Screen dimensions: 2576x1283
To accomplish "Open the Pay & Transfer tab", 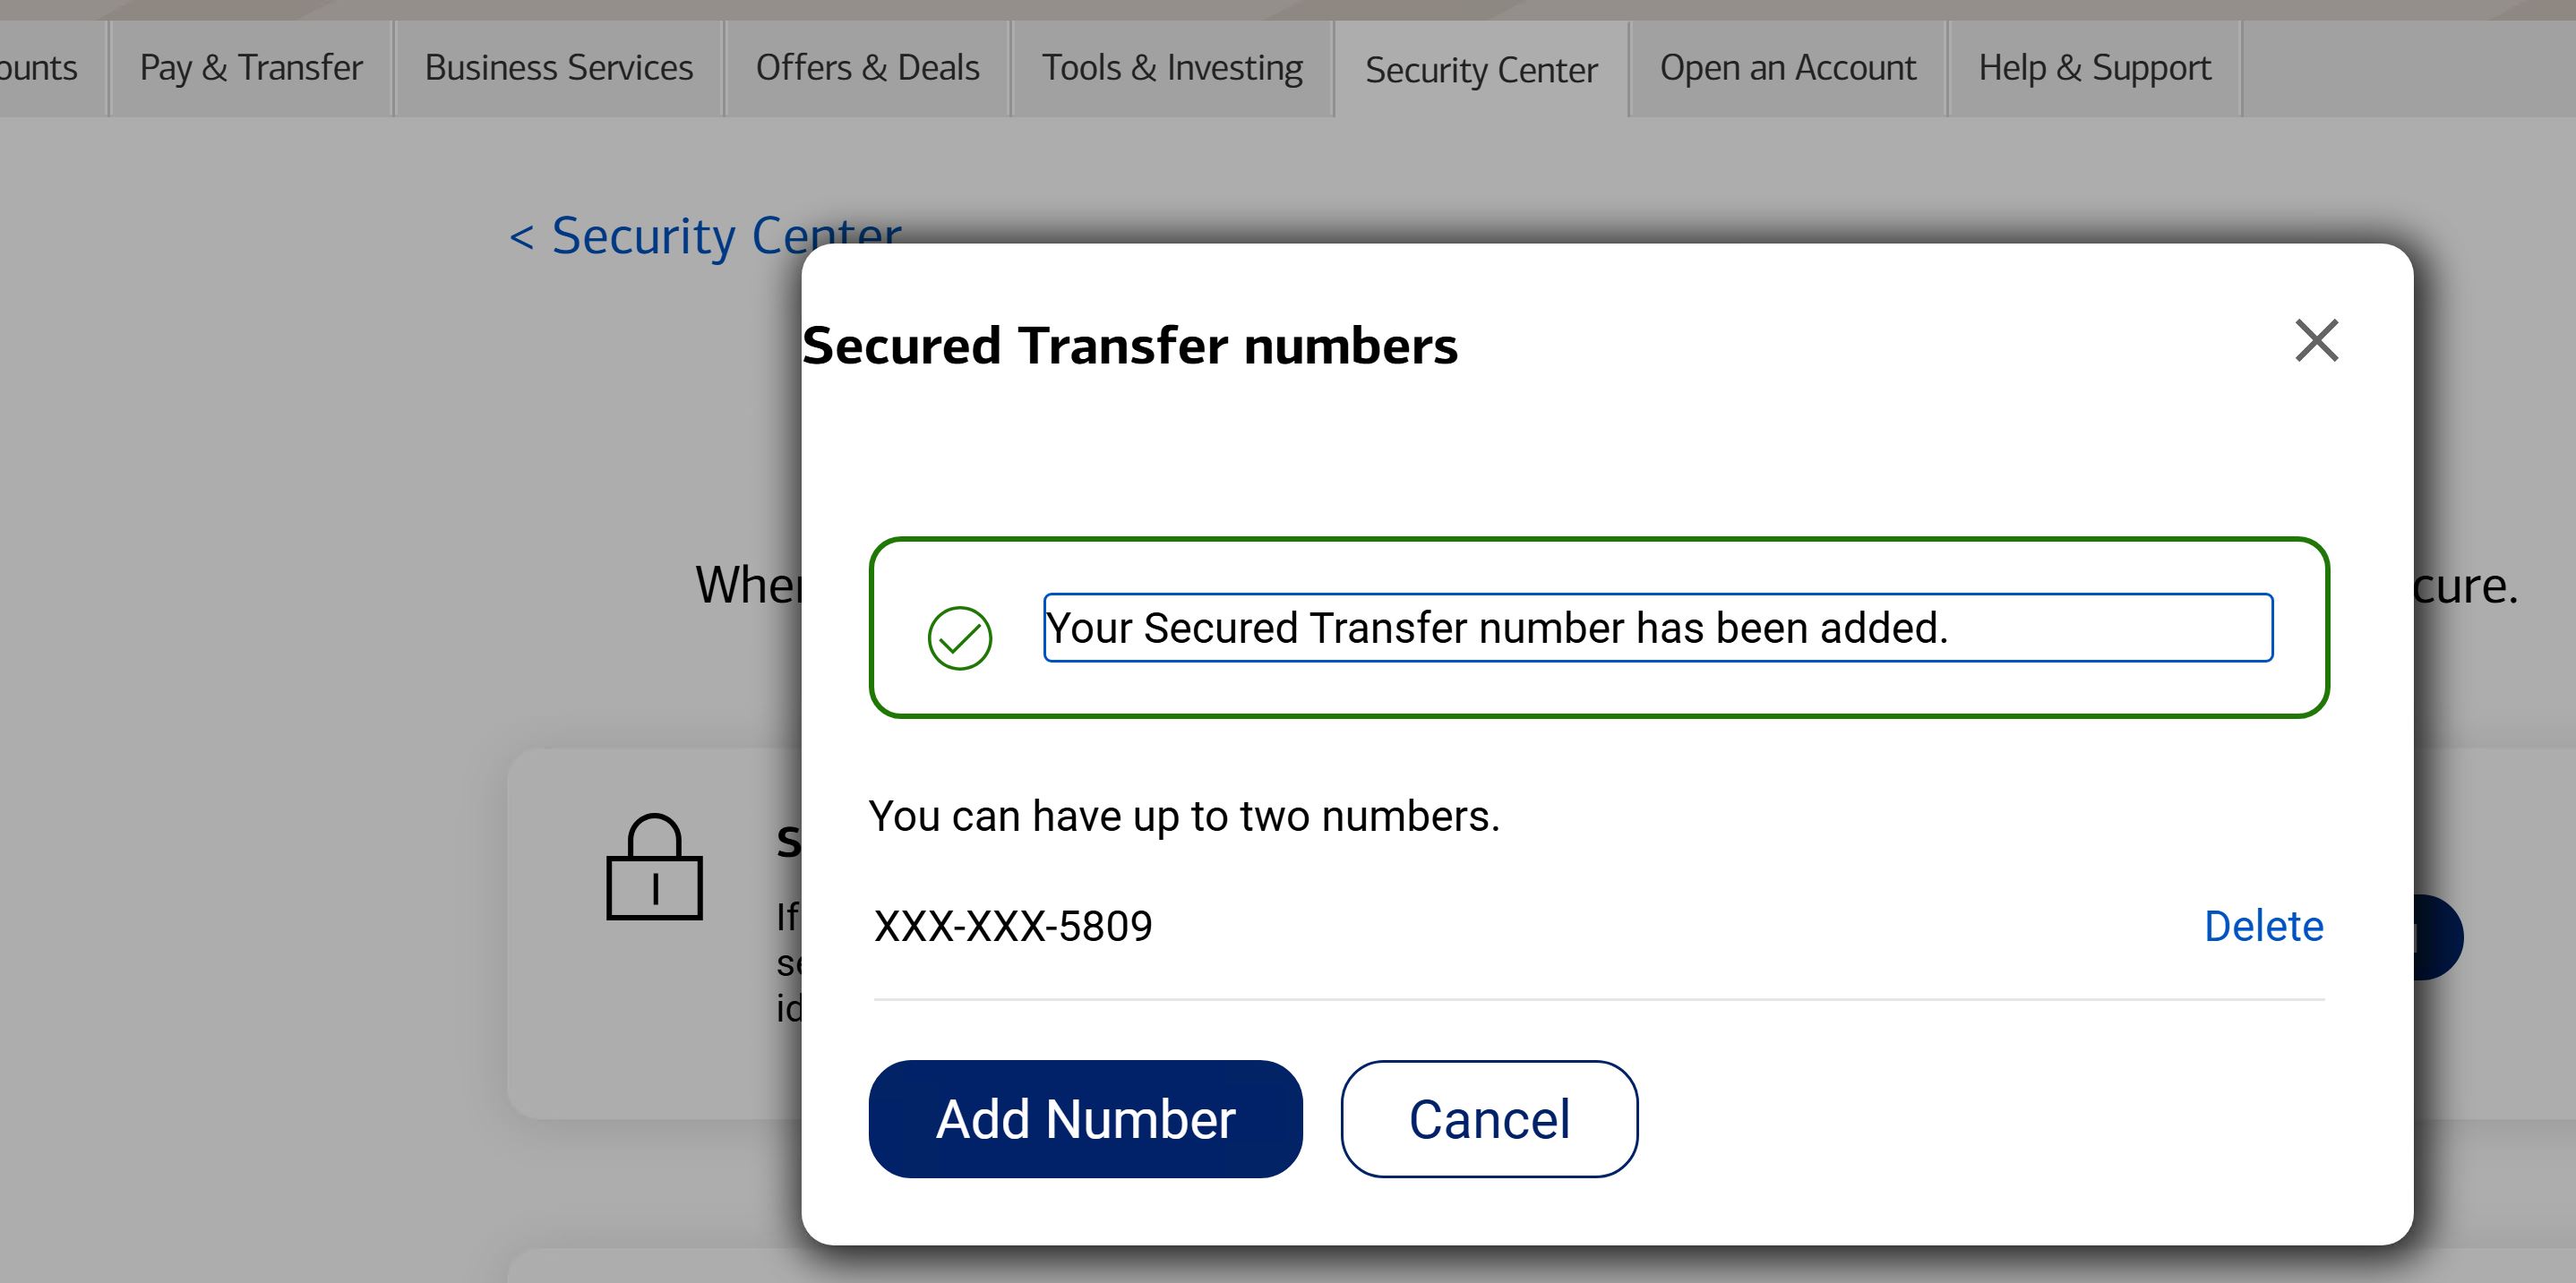I will click(251, 68).
